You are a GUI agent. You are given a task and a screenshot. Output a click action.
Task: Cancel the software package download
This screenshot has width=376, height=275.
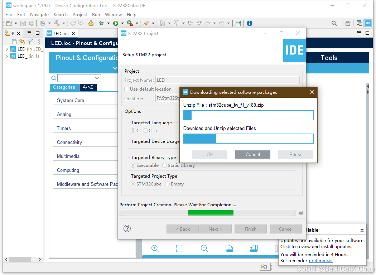tap(253, 154)
